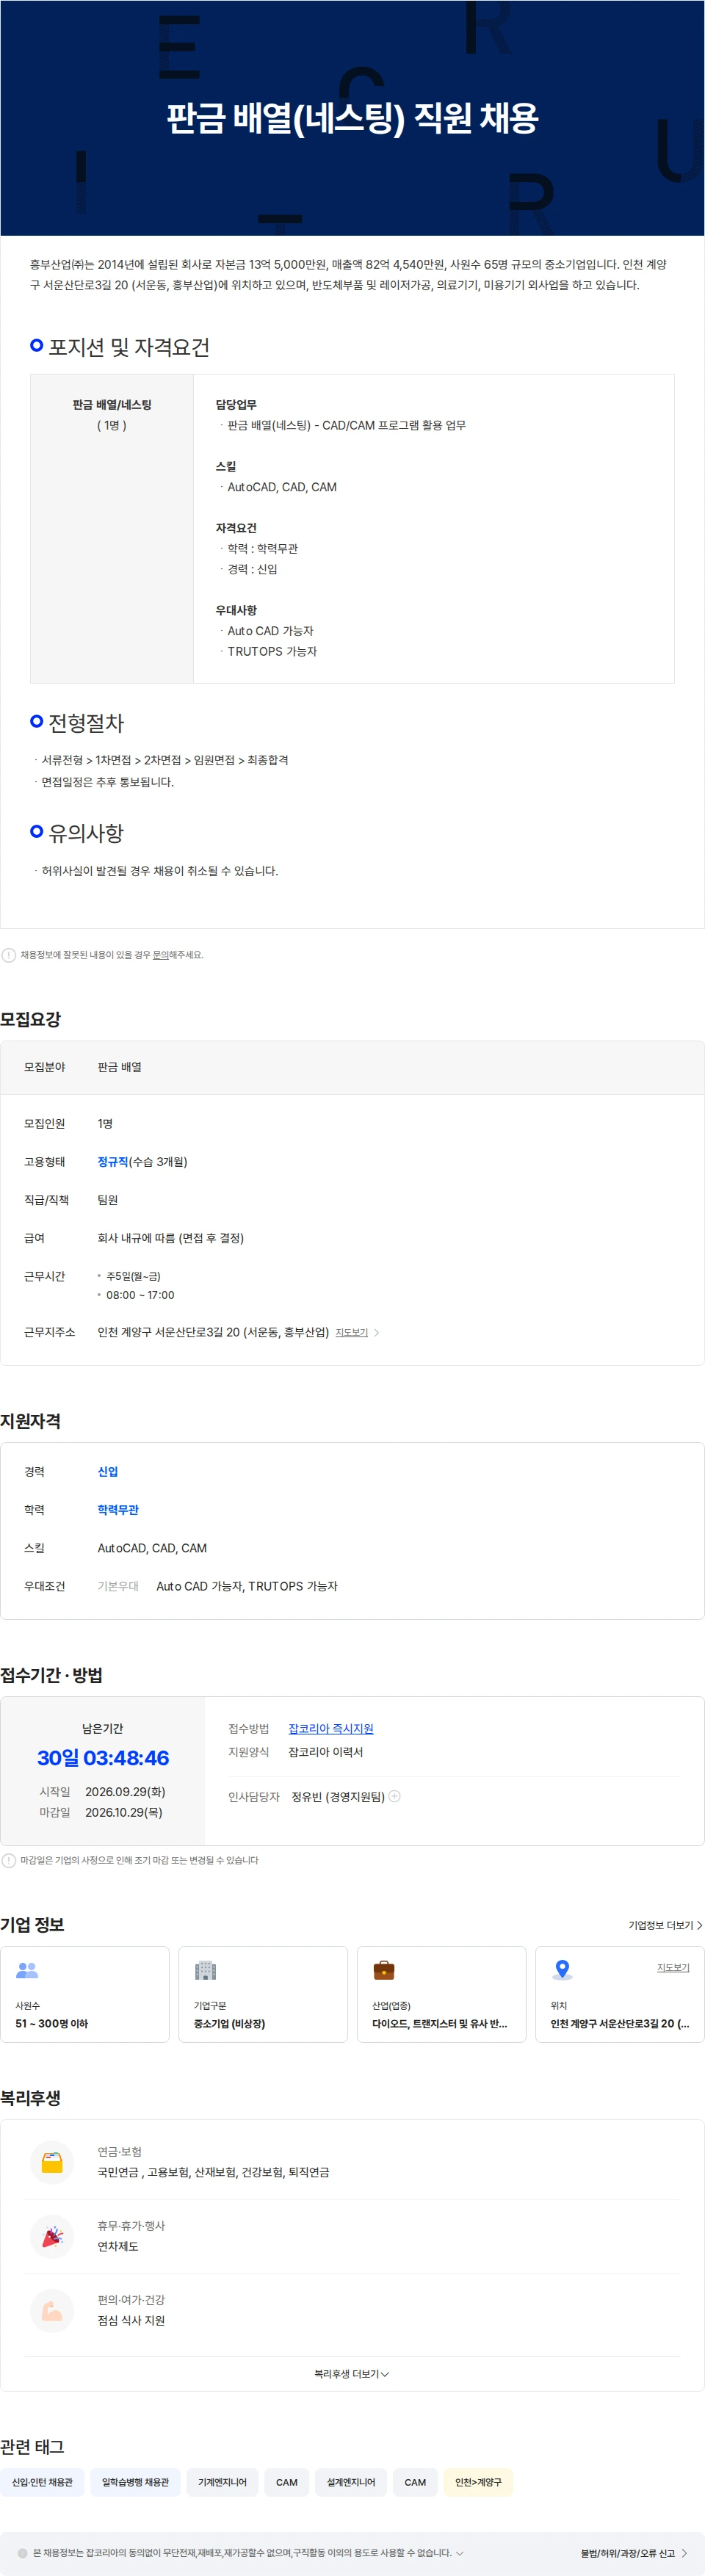Expand contact info plus icon next to 정유빈
This screenshot has width=705, height=2576.
[x=394, y=1796]
